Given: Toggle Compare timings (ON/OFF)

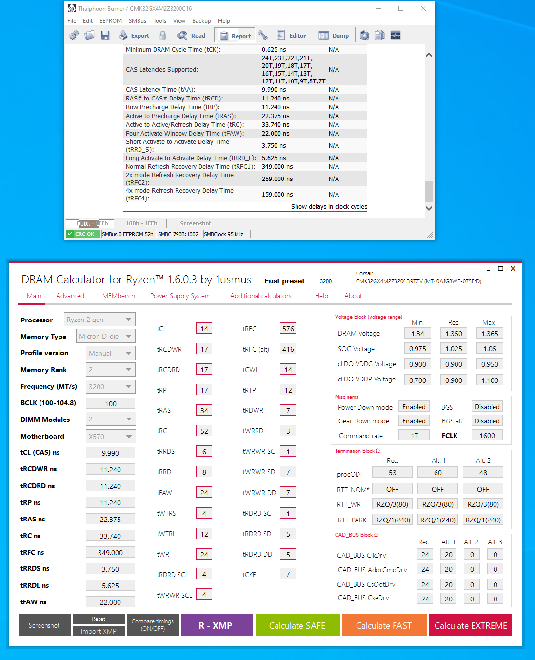Looking at the screenshot, I should [153, 625].
